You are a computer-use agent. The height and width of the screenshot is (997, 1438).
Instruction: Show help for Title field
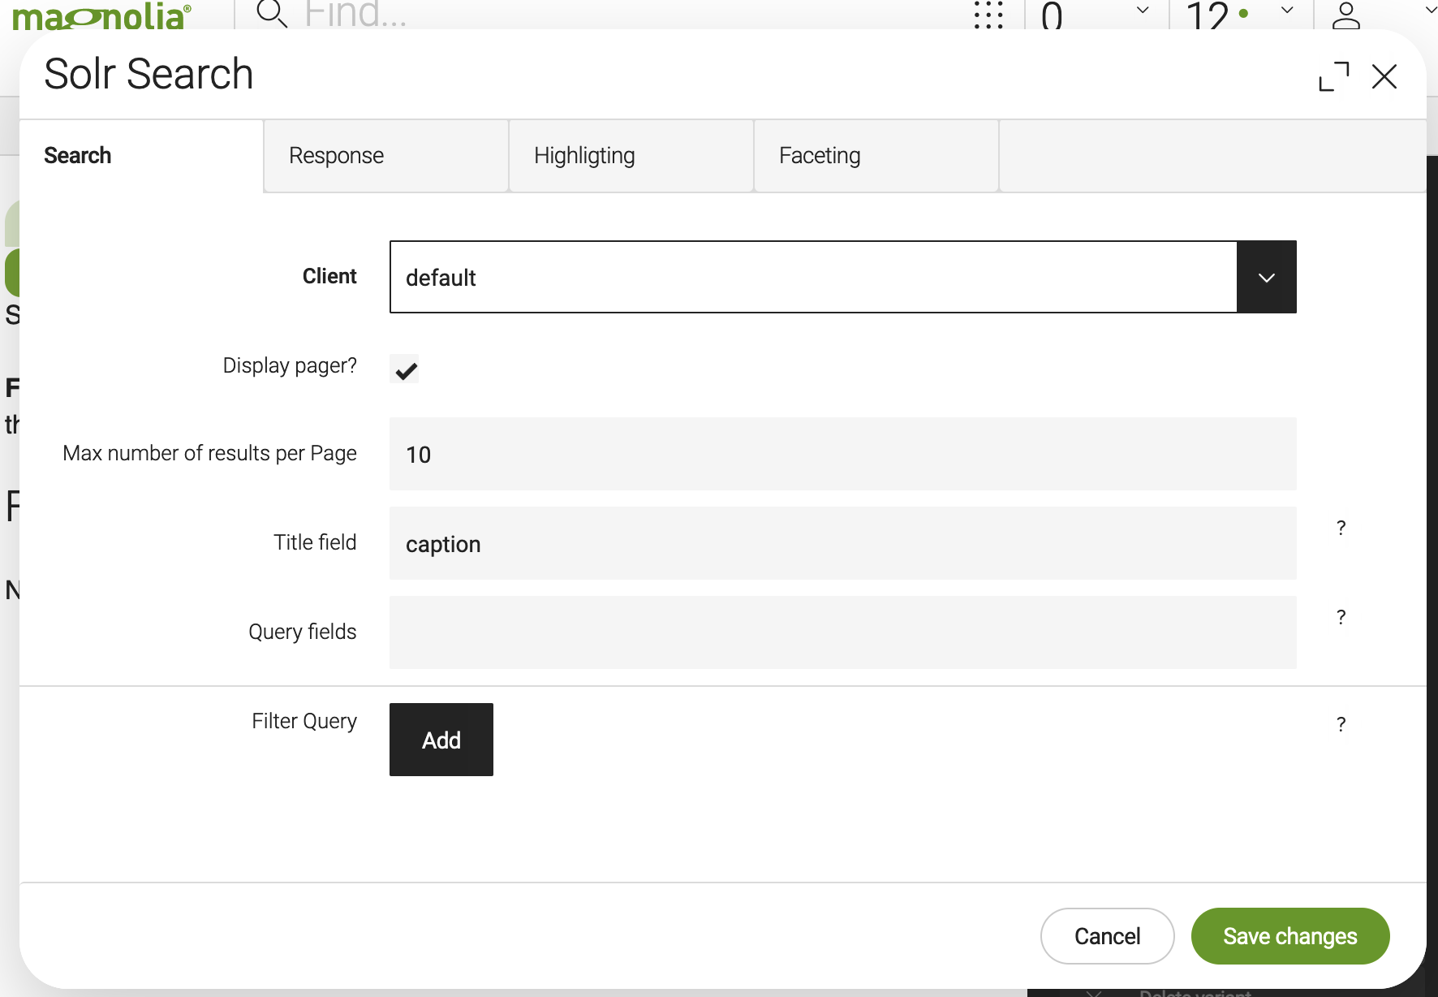coord(1341,528)
